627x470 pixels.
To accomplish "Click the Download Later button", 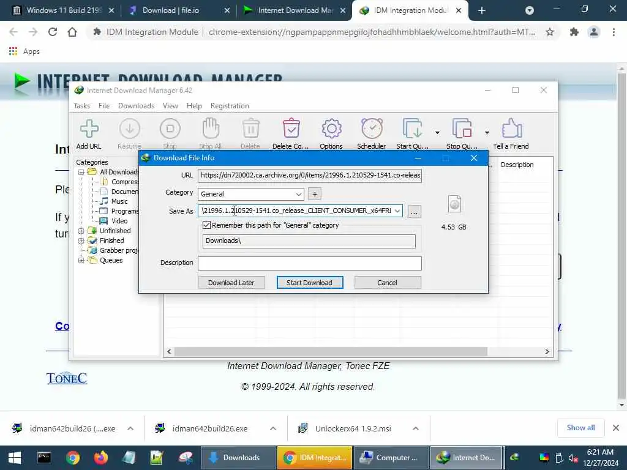I will click(231, 283).
